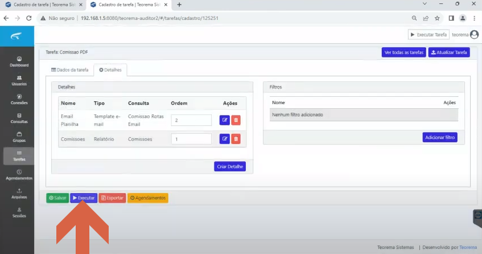The height and width of the screenshot is (254, 482).
Task: Close the first Cadastro de tarefa browser tab
Action: pos(81,5)
